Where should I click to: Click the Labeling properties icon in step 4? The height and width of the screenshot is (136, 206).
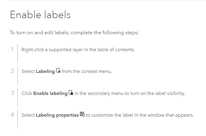[82, 115]
